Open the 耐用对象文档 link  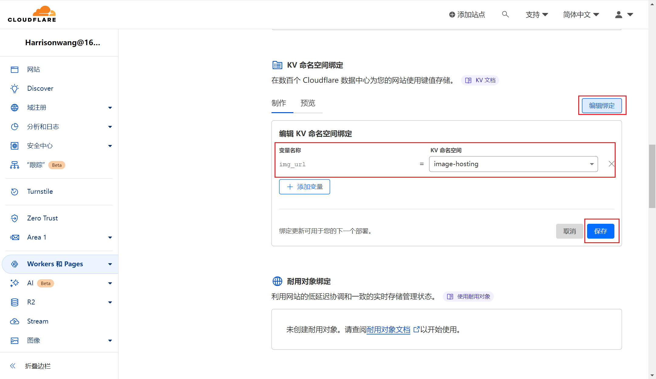click(x=388, y=330)
